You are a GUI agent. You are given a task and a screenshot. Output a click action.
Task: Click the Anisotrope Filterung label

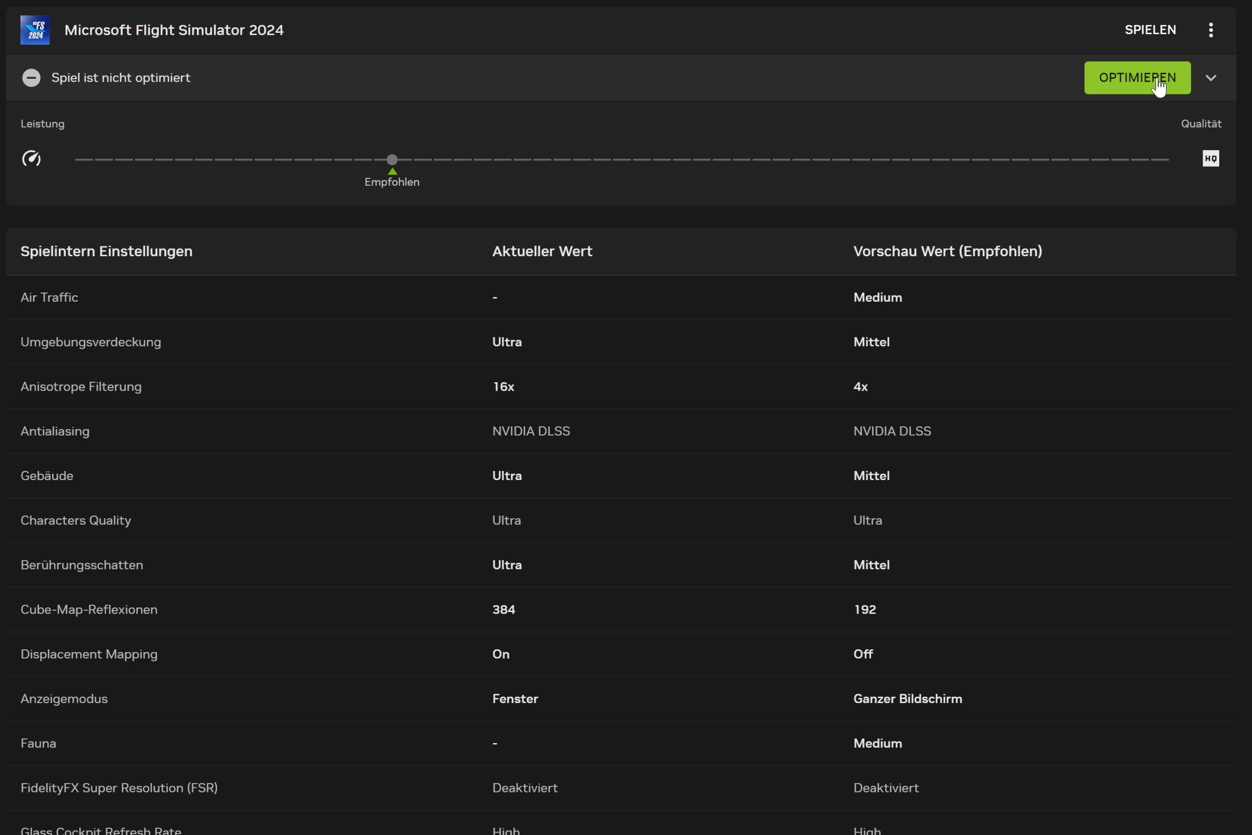(81, 387)
